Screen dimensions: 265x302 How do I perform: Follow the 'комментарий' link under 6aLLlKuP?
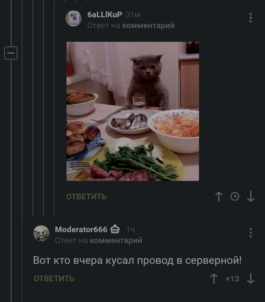coord(148,25)
